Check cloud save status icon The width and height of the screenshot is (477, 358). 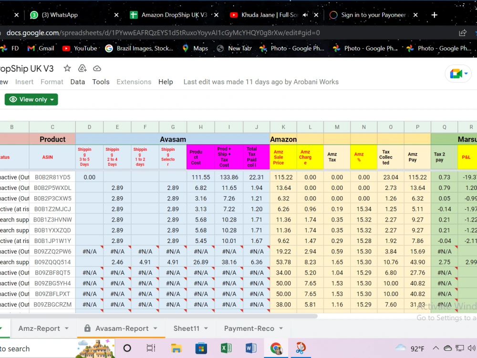(x=97, y=68)
